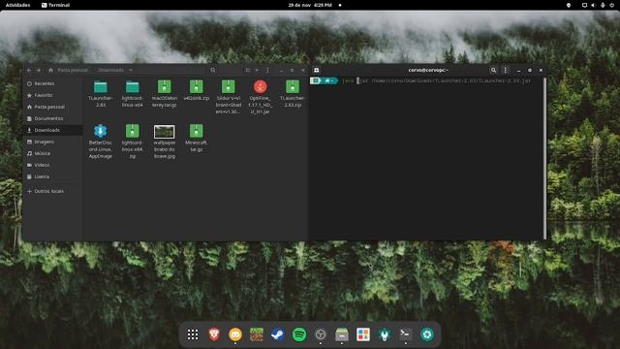620x349 pixels.
Task: Open the terminal three-dot menu
Action: click(505, 70)
